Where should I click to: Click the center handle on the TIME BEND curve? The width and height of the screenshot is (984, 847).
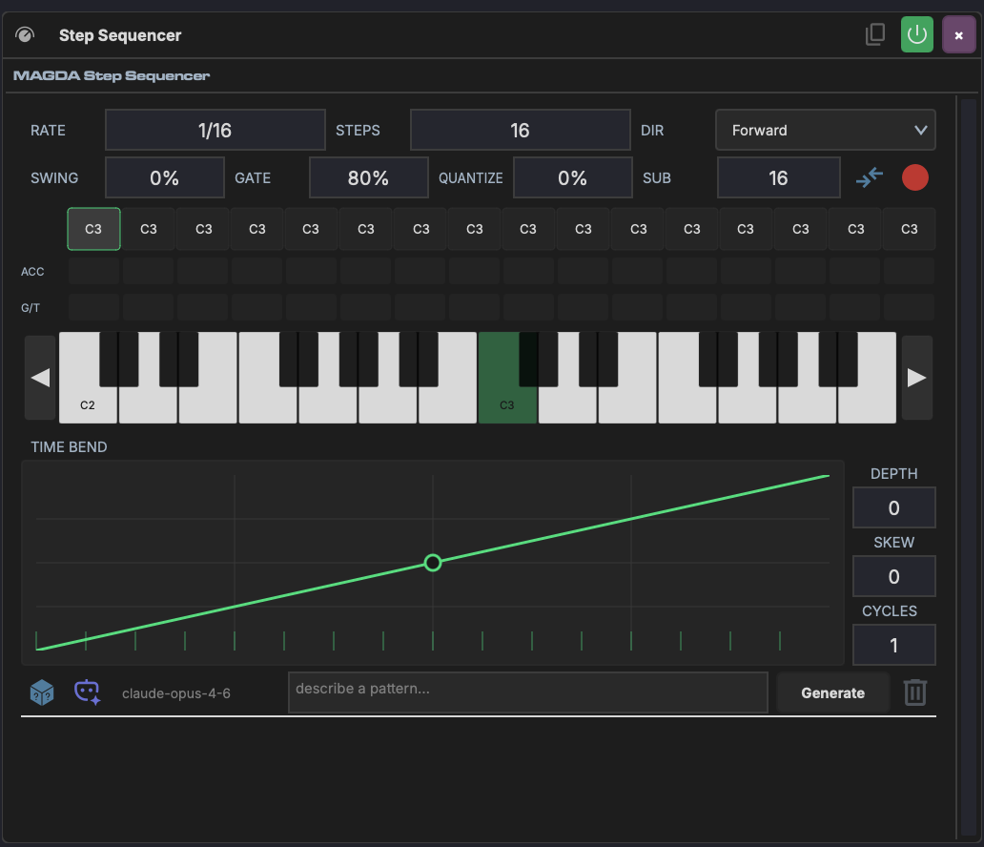[x=432, y=563]
